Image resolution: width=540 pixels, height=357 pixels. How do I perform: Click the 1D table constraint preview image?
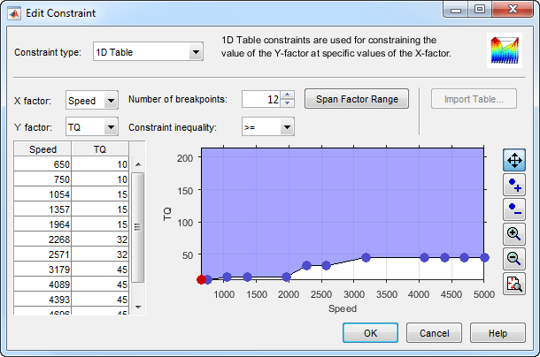click(x=505, y=50)
